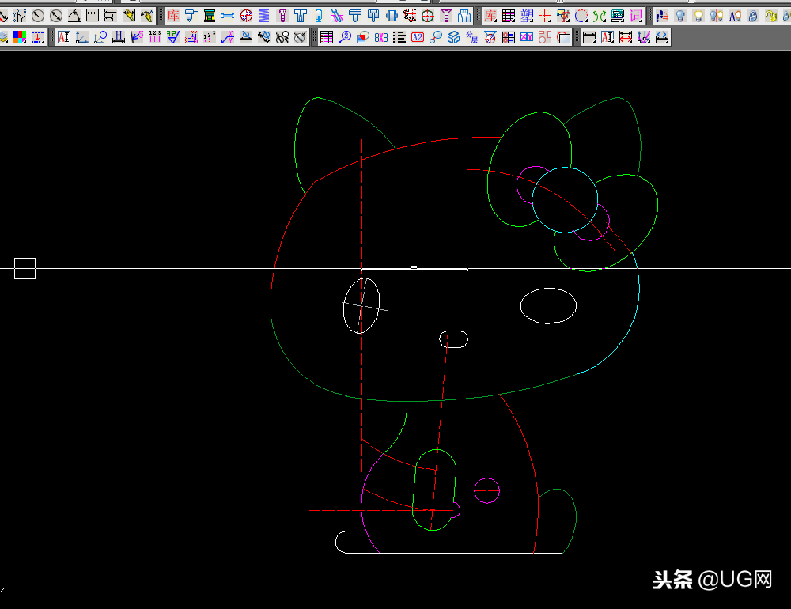The image size is (791, 609).
Task: Click the purple bolt screw icon
Action: click(282, 16)
